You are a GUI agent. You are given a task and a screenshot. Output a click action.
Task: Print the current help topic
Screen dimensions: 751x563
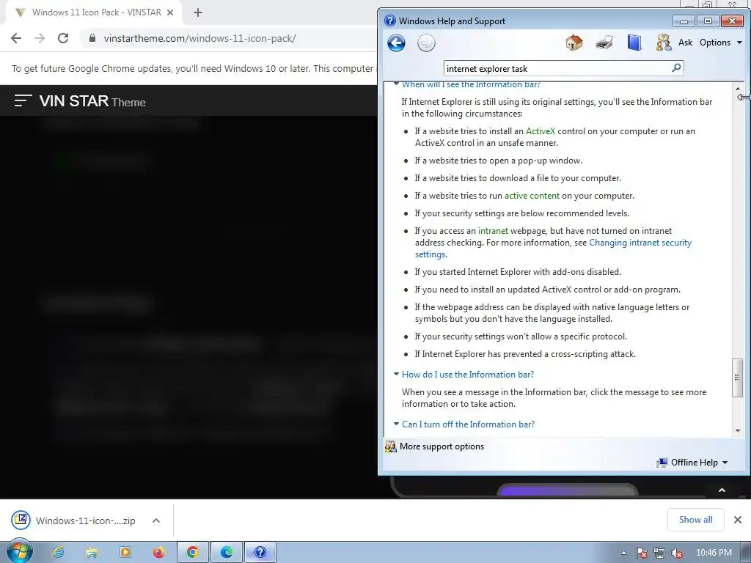(x=604, y=43)
